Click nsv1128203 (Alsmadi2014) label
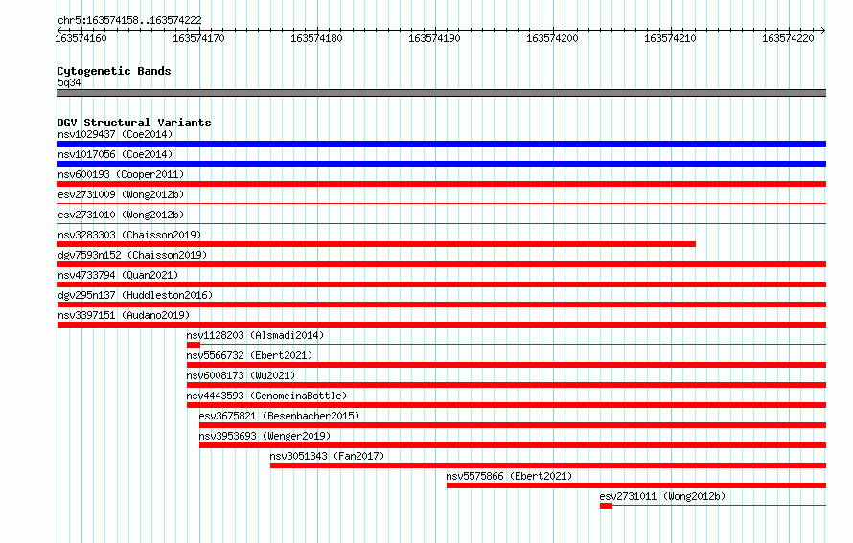Image resolution: width=853 pixels, height=543 pixels. tap(255, 335)
